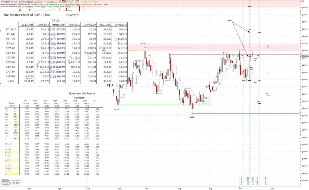Image resolution: width=309 pixels, height=190 pixels.
Task: Click the Tradesignal online logo
Action: click(x=11, y=183)
